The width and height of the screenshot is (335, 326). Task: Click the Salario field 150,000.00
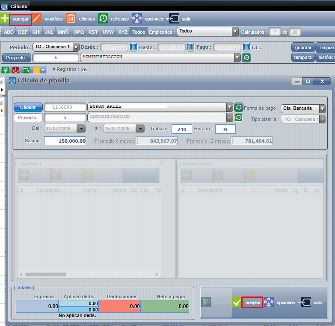(65, 141)
